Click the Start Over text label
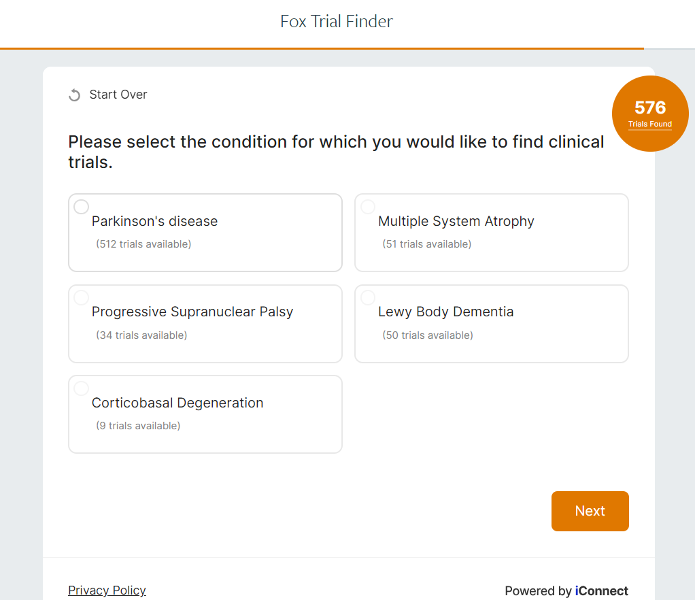This screenshot has height=600, width=695. (118, 95)
